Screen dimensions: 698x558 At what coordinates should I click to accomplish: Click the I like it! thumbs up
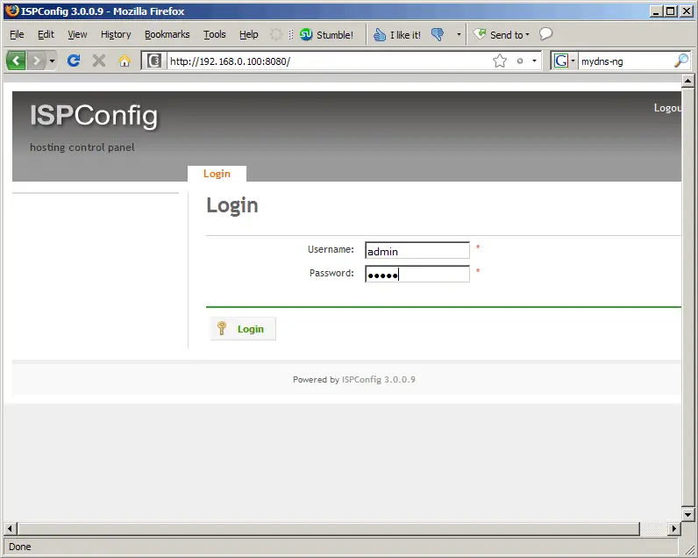397,35
